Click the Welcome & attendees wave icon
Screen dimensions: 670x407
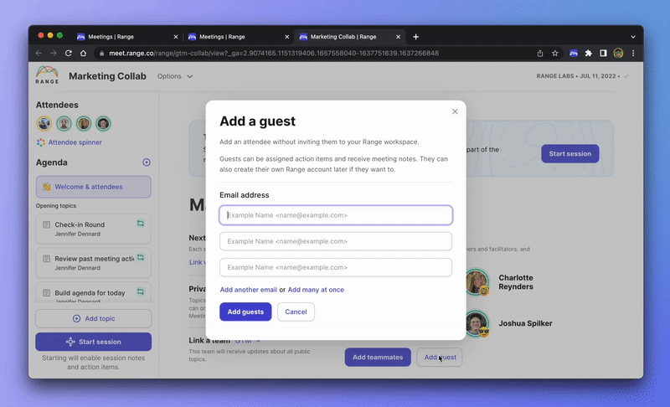click(47, 187)
